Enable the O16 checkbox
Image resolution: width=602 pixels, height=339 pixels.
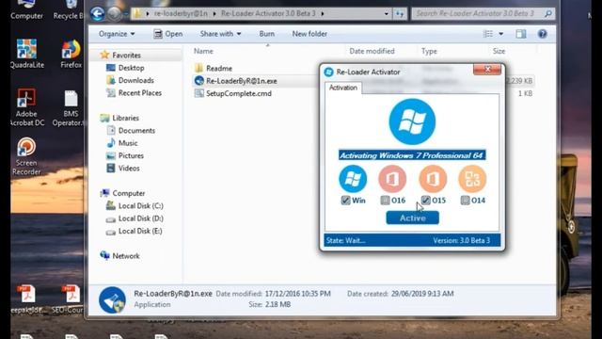(x=385, y=201)
